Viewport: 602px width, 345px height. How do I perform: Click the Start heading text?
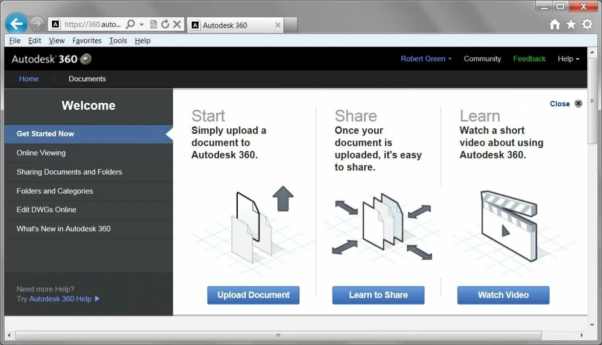pos(208,116)
